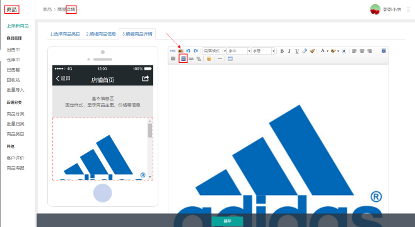Viewport: 415px width, 227px height.
Task: Switch to step 2 edit product info tab
Action: click(x=101, y=34)
